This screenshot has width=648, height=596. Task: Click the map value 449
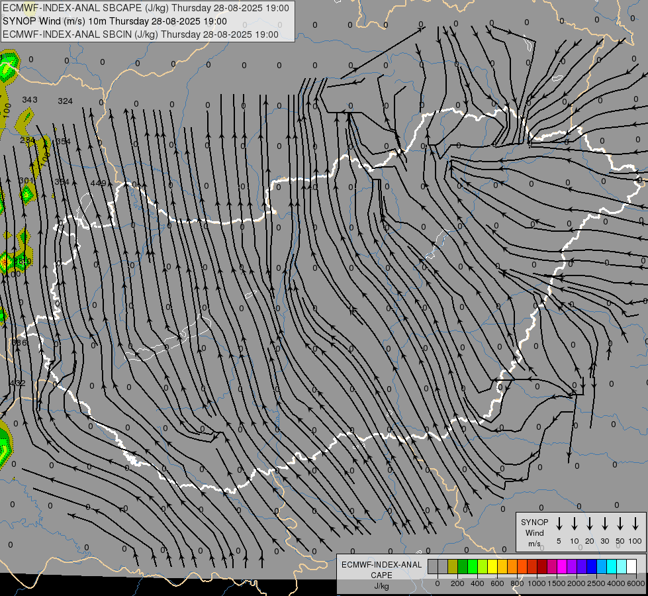click(x=99, y=183)
